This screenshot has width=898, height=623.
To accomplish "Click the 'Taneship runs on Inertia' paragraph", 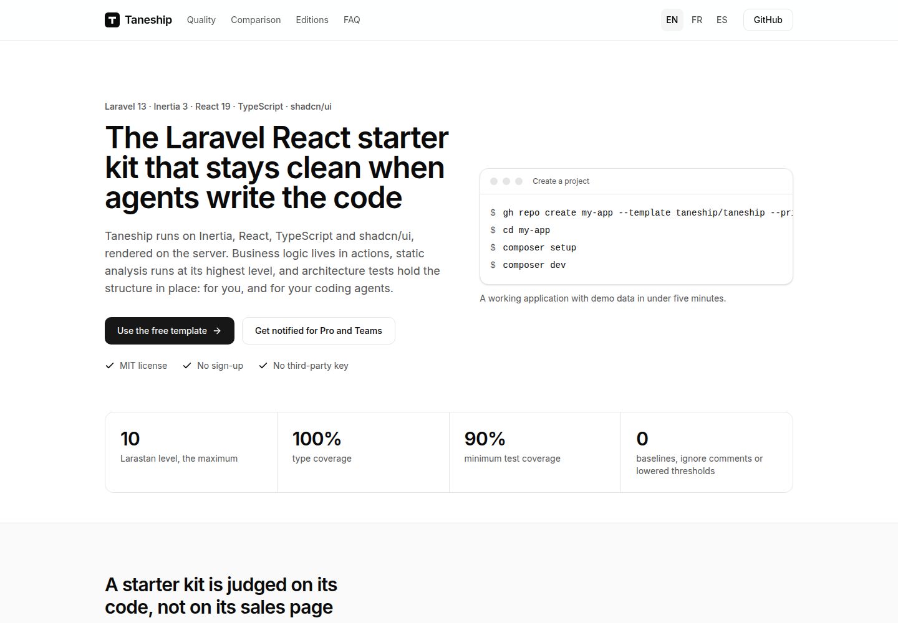I will click(273, 262).
